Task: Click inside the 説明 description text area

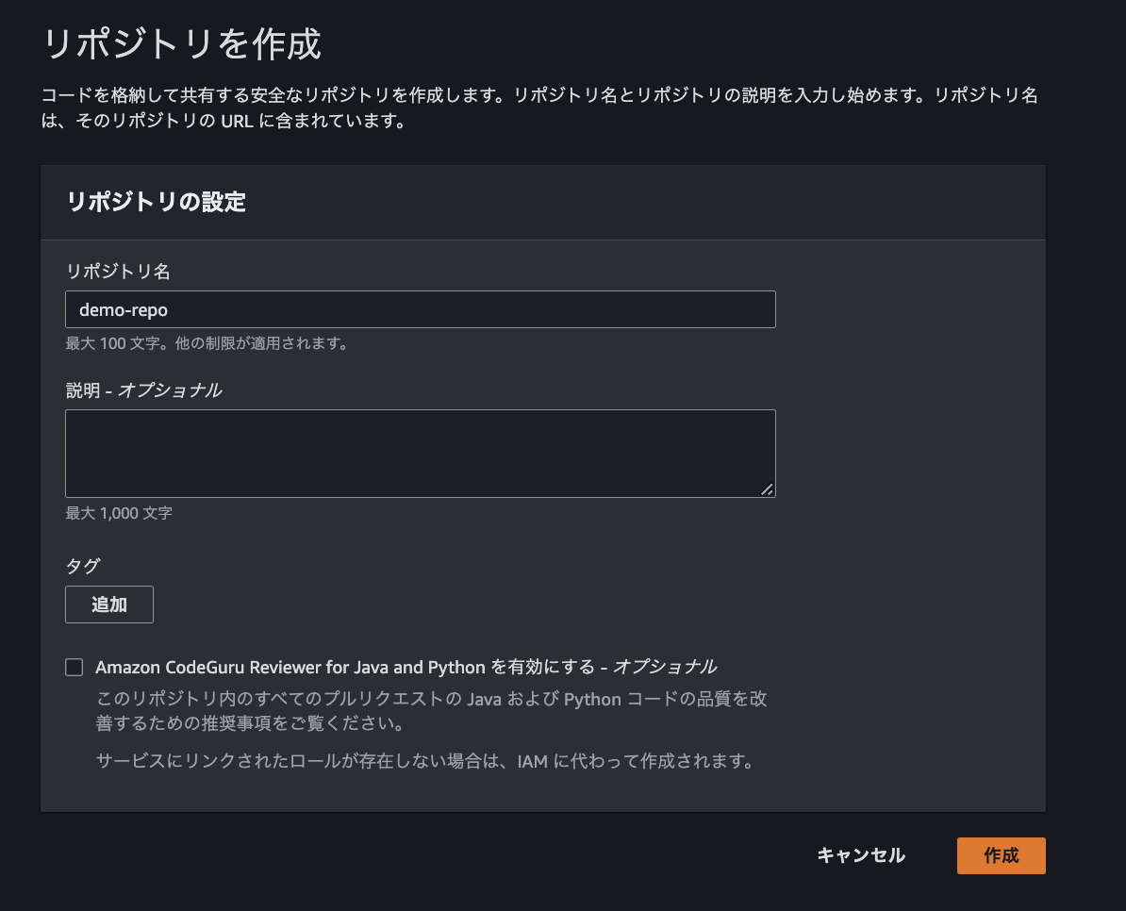Action: pyautogui.click(x=420, y=453)
